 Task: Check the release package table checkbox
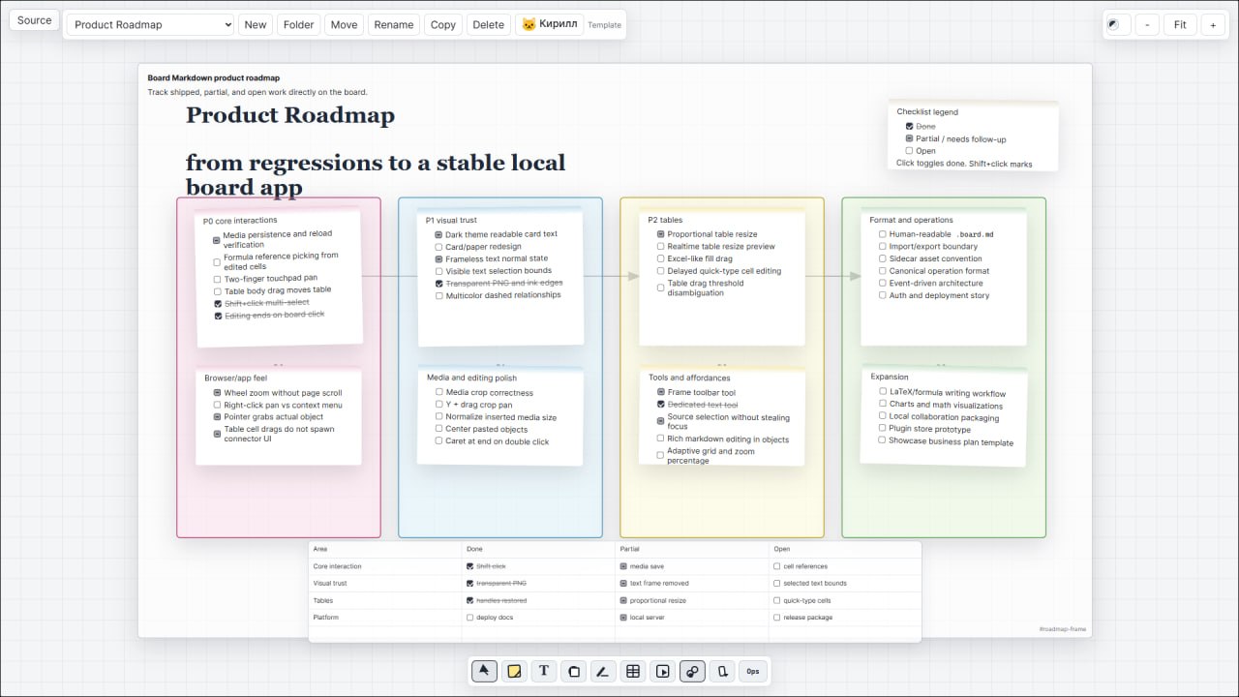(776, 617)
